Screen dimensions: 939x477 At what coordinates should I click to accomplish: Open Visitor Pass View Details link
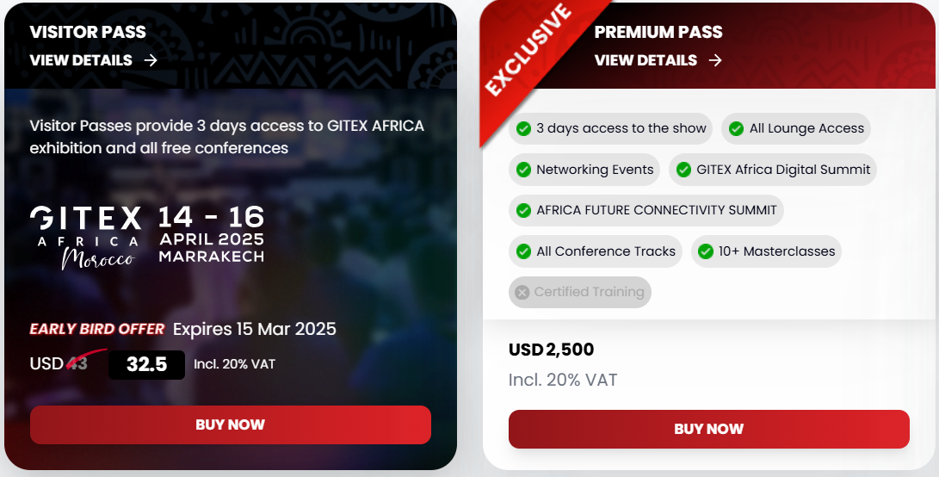click(x=94, y=60)
